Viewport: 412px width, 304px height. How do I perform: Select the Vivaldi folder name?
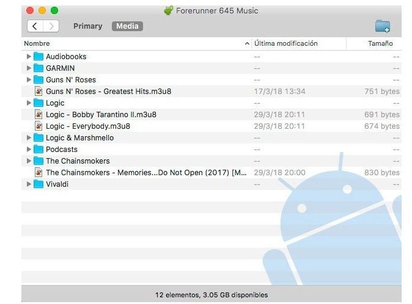[57, 184]
